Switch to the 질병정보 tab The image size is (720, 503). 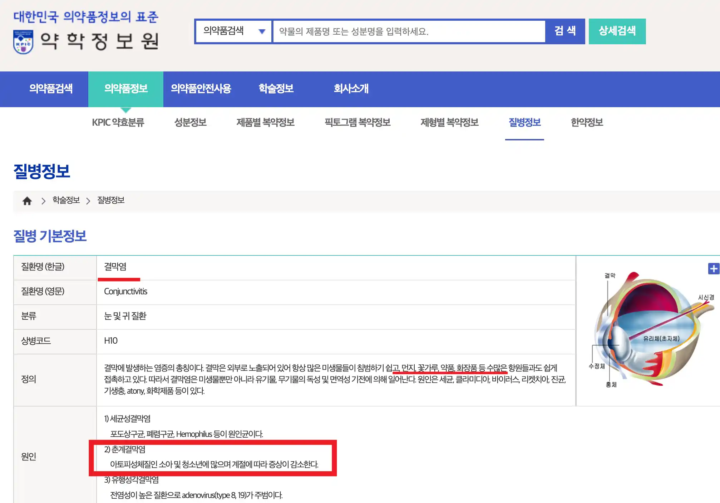524,123
